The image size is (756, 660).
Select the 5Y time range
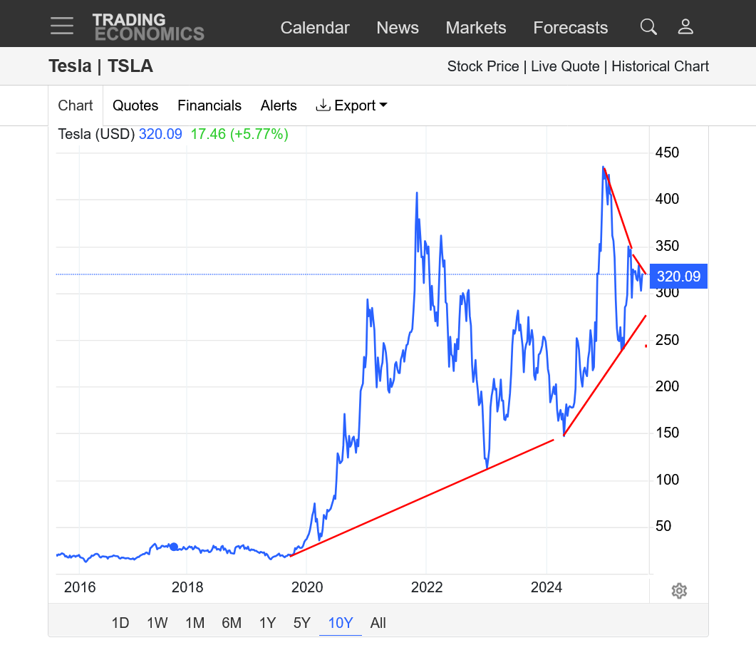(302, 622)
